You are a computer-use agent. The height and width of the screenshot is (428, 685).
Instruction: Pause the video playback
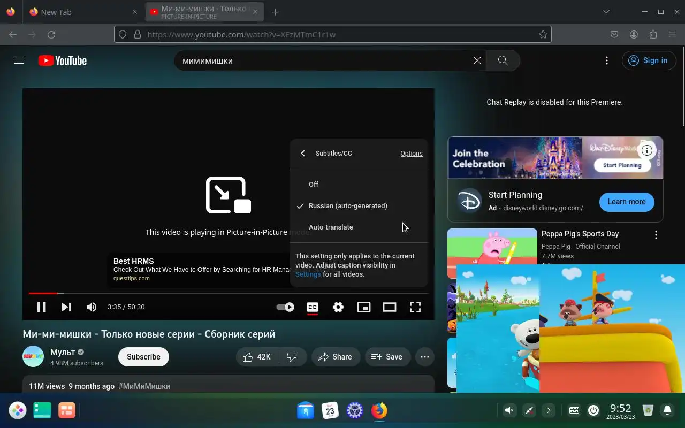click(x=41, y=307)
